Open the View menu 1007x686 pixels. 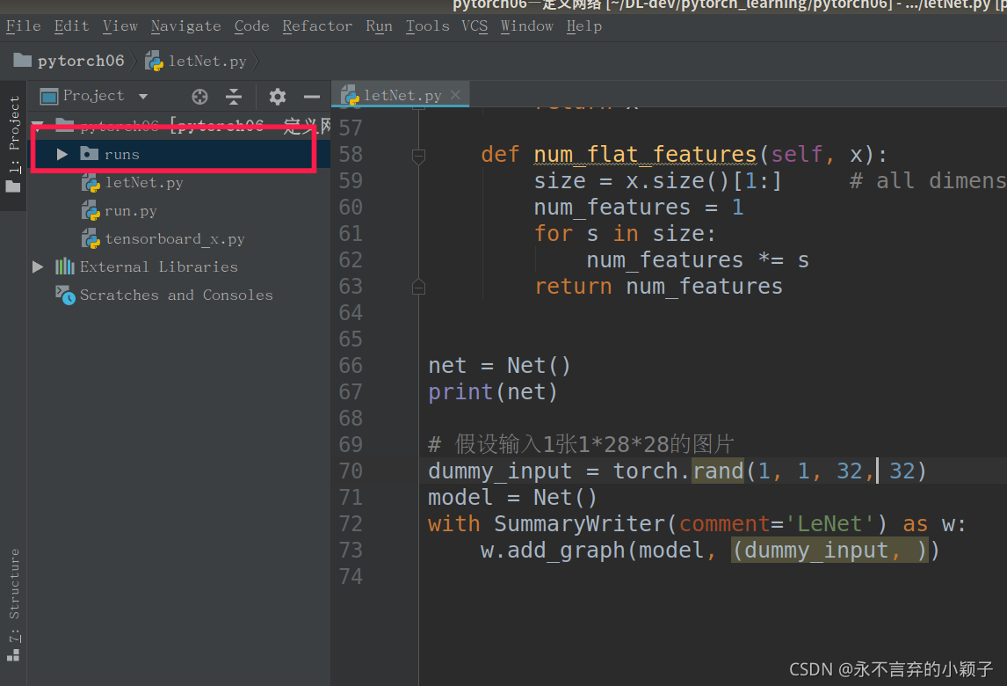click(x=120, y=26)
